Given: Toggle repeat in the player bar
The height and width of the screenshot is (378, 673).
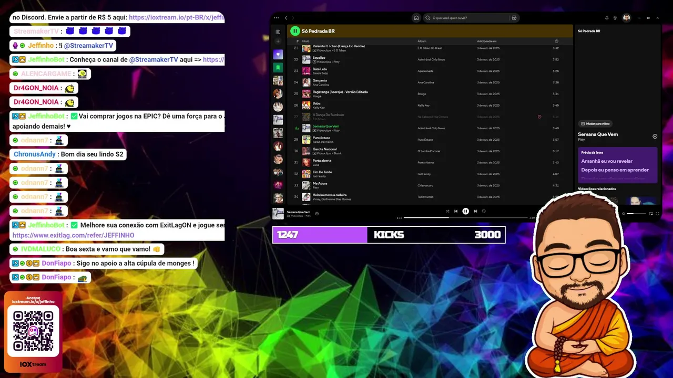Looking at the screenshot, I should coord(484,211).
